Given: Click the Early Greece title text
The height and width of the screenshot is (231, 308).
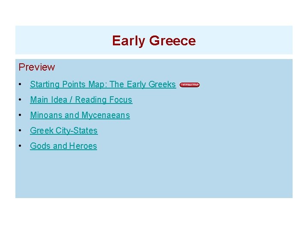Looking at the screenshot, I should tap(154, 41).
